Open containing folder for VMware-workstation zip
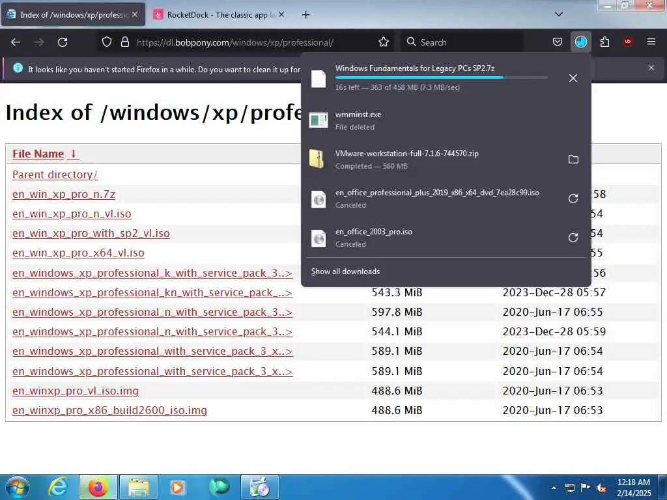The height and width of the screenshot is (500, 667). tap(573, 160)
